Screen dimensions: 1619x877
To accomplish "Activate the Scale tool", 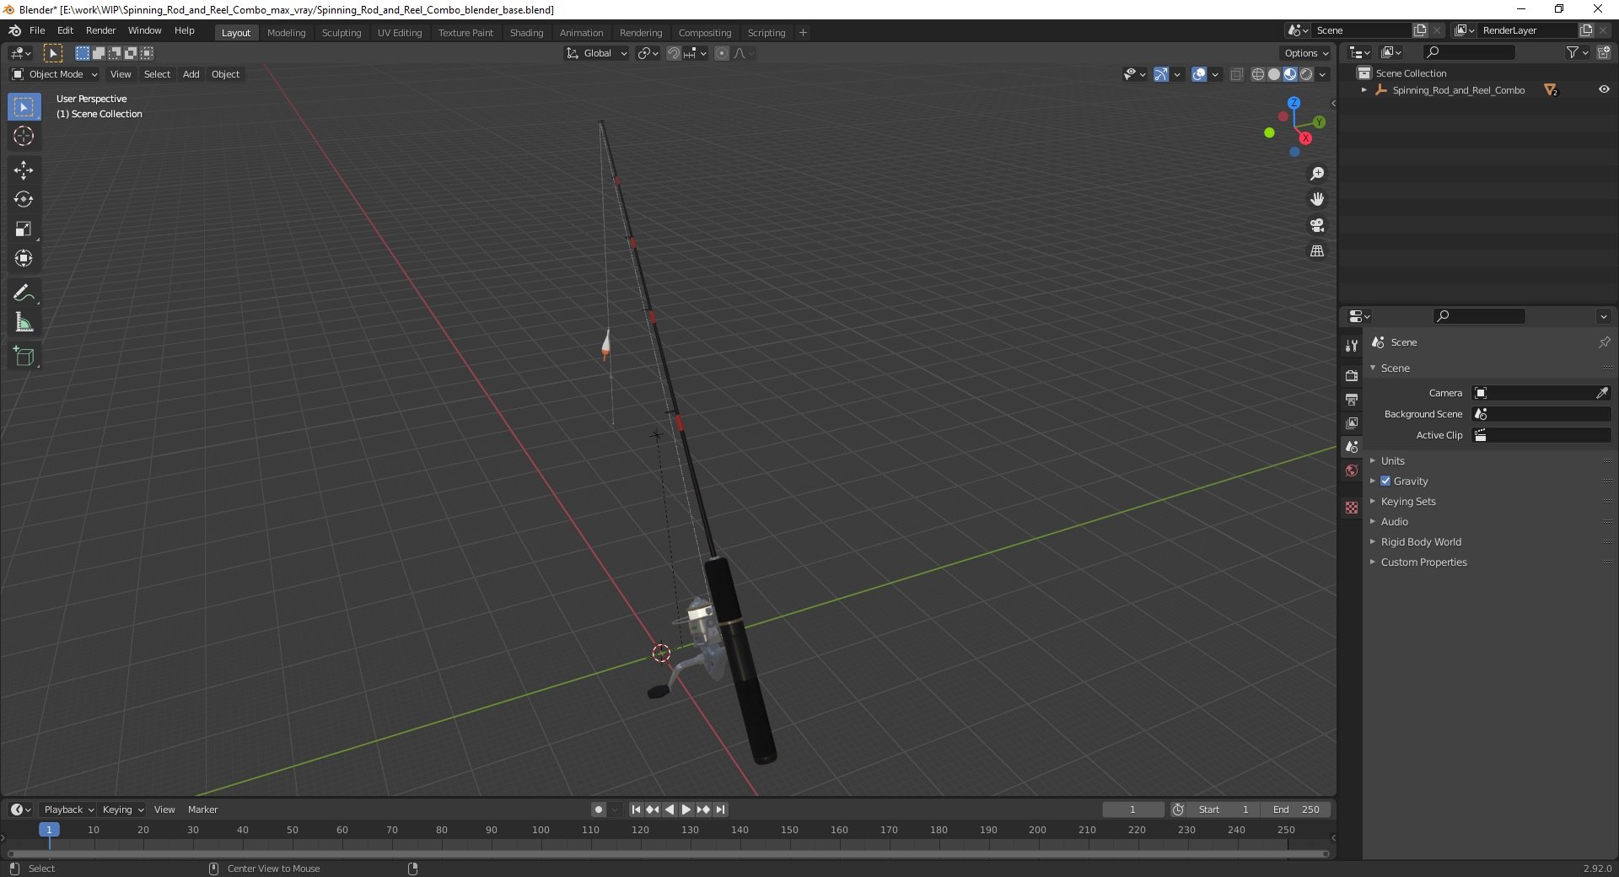I will (x=24, y=229).
